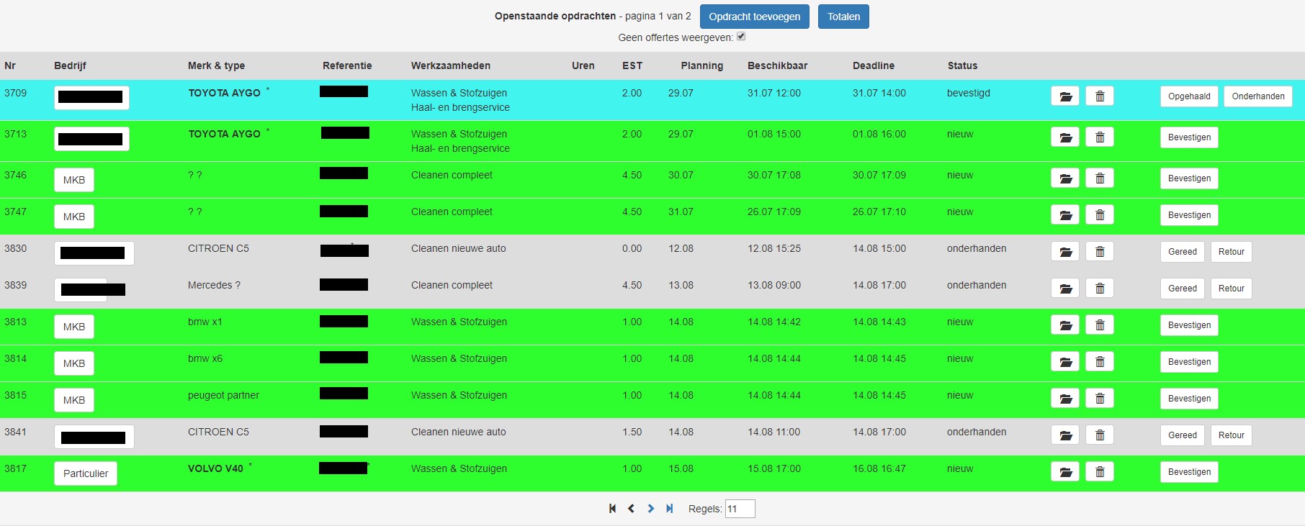Click Retour for order 3830

coord(1232,252)
